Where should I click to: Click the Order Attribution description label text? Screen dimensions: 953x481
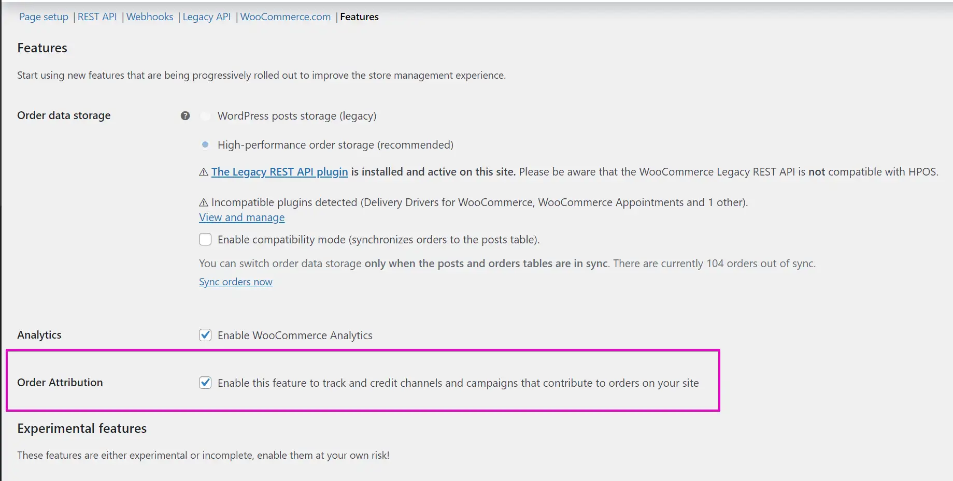[x=458, y=383]
